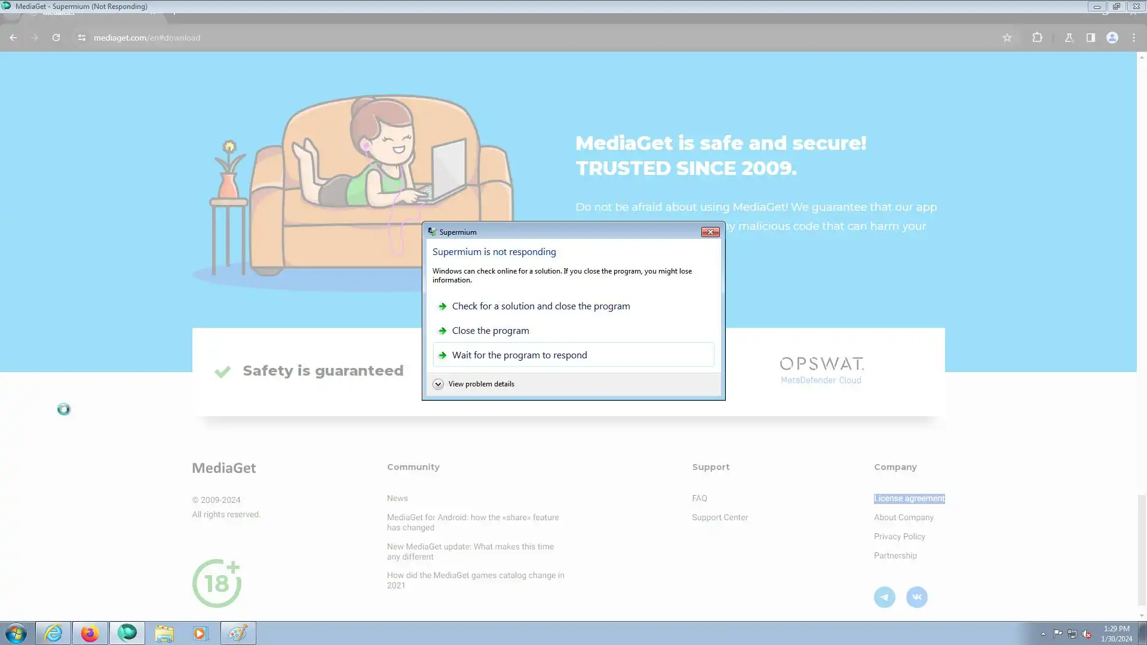This screenshot has width=1147, height=645.
Task: Open the License agreement link
Action: click(909, 499)
